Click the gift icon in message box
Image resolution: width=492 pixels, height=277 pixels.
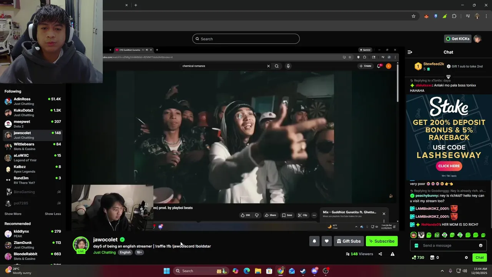point(416,245)
